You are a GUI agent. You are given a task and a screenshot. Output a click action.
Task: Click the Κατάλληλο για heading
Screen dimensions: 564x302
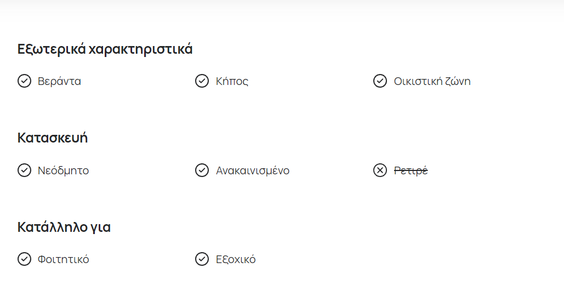click(64, 227)
